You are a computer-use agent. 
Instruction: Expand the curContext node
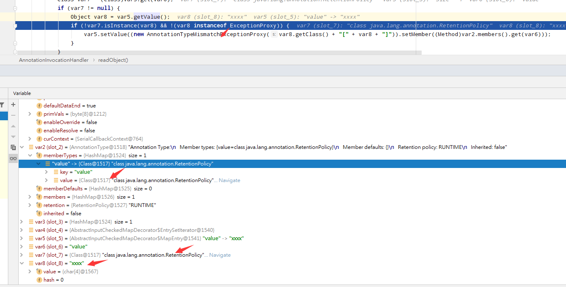point(29,139)
